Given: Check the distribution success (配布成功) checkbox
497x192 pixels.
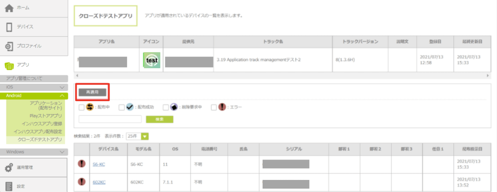Looking at the screenshot, I should click(121, 107).
